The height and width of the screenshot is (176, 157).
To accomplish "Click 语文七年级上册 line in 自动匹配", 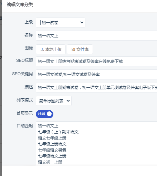I will click(52, 138).
